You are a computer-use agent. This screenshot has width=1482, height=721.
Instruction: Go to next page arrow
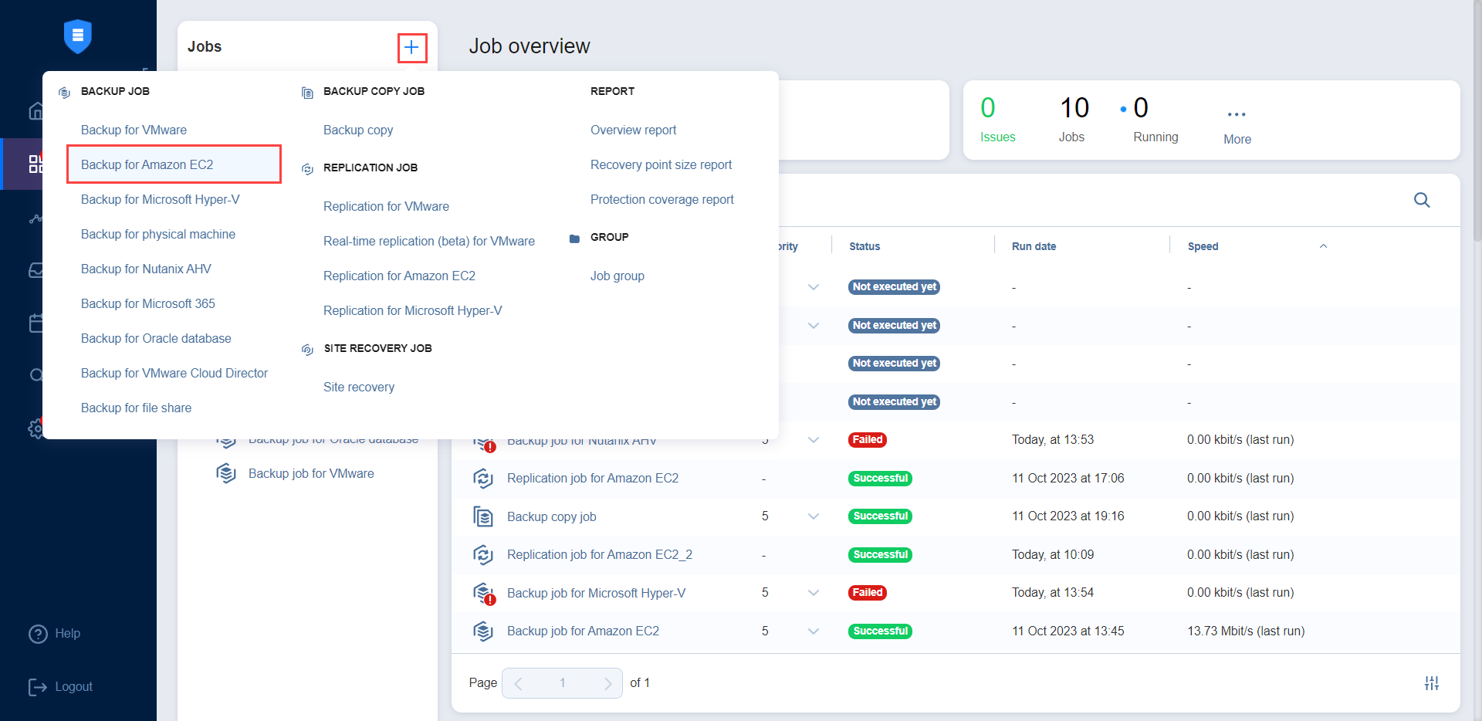pos(607,683)
